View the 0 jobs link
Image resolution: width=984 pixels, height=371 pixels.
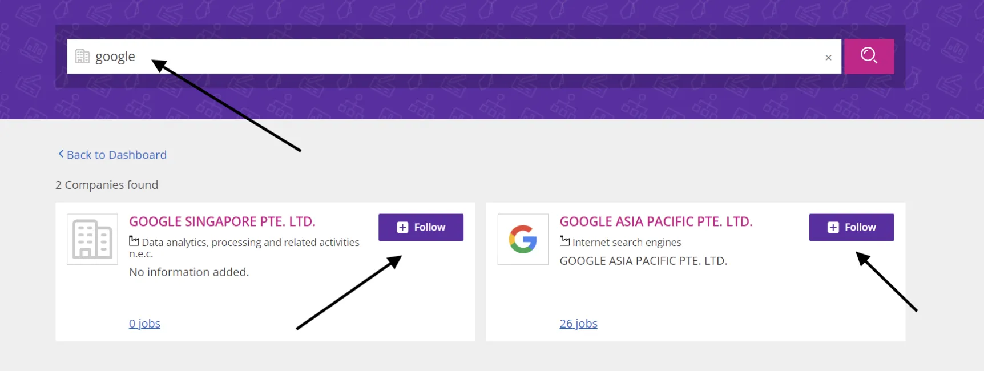click(144, 324)
